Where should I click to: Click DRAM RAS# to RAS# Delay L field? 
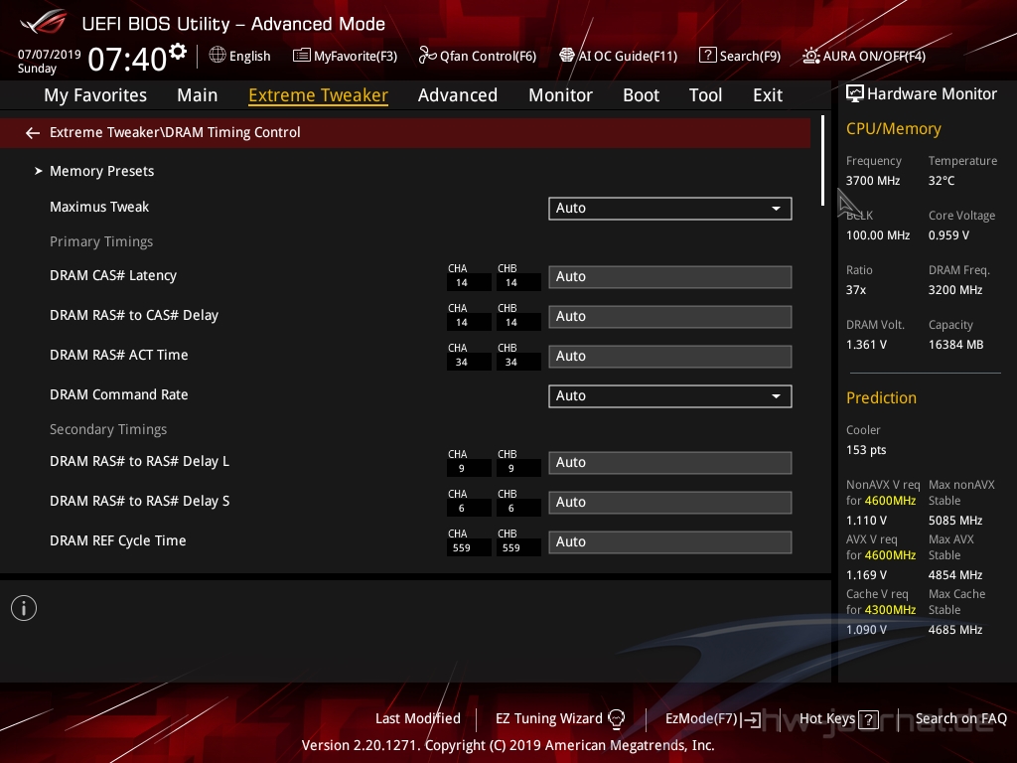pos(670,463)
